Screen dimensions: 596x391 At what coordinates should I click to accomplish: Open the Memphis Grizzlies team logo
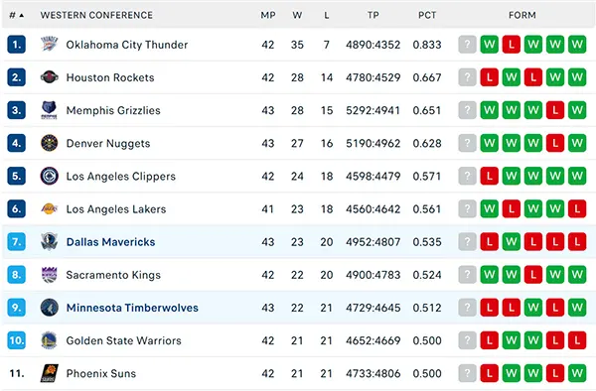click(50, 110)
